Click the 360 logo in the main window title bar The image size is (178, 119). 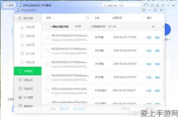point(20,5)
